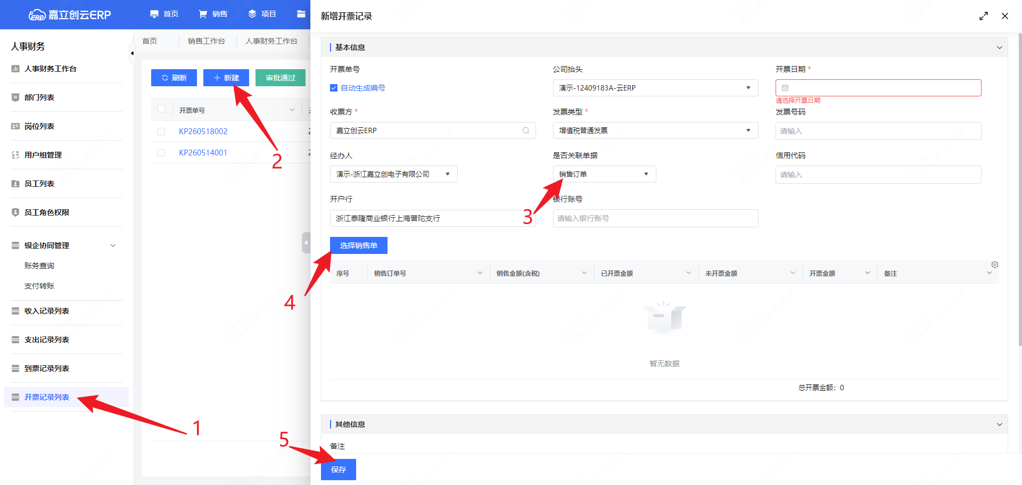Screen dimensions: 1022x485
Task: Switch to the 首页 tab below the header
Action: click(x=150, y=41)
